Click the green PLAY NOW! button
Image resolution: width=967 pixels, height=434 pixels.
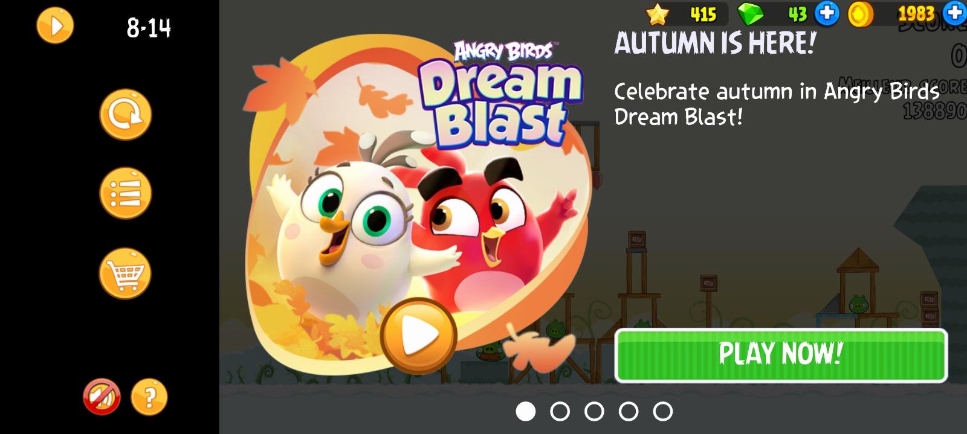[781, 355]
